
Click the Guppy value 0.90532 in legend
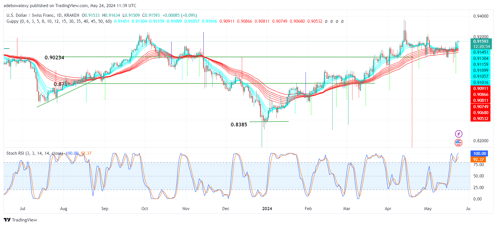click(x=315, y=21)
